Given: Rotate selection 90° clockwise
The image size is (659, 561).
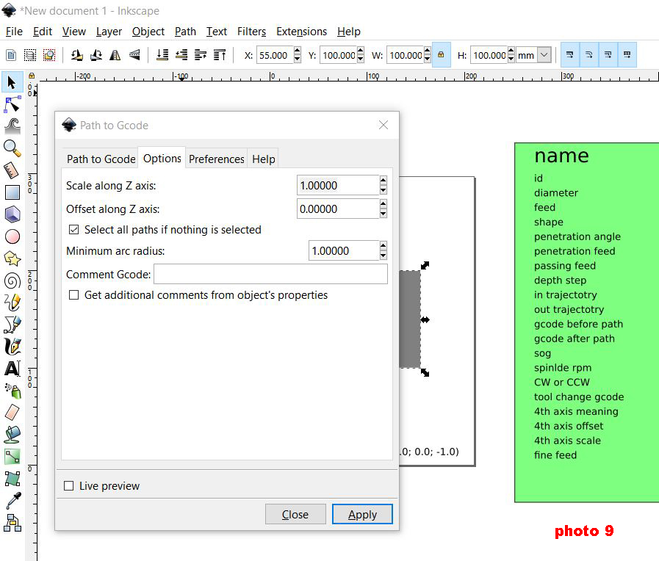Looking at the screenshot, I should 96,55.
